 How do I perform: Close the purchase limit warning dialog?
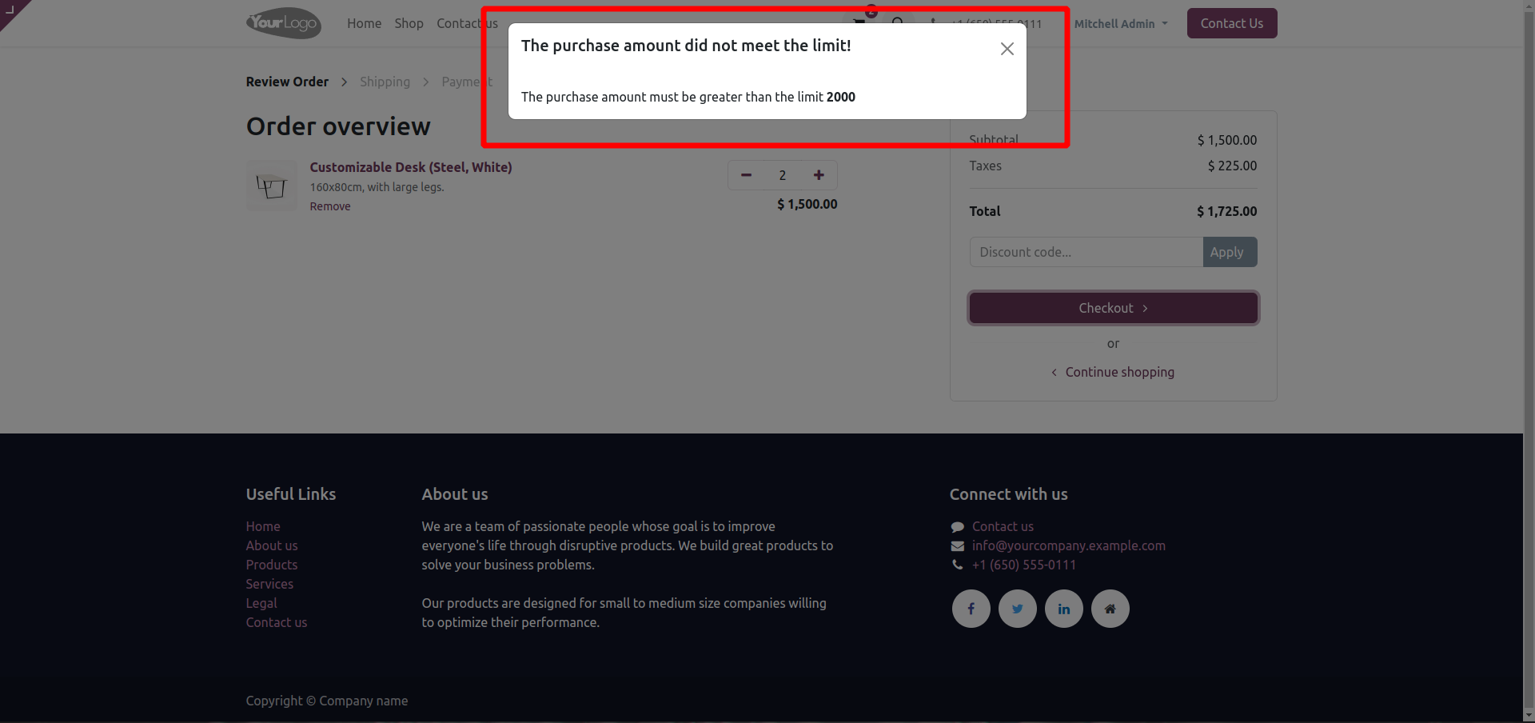click(1007, 49)
